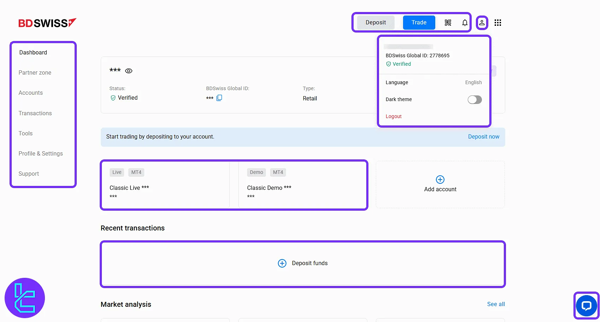Show hidden balance with eye icon
The image size is (600, 322).
click(129, 71)
